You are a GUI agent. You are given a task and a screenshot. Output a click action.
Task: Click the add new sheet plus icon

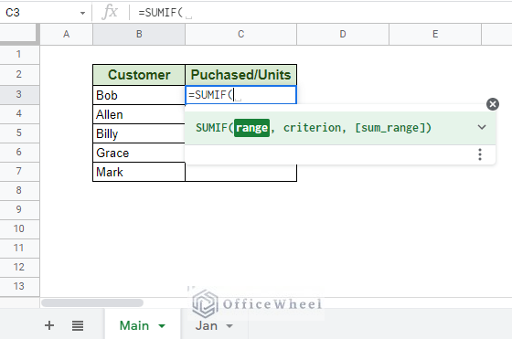coord(49,325)
